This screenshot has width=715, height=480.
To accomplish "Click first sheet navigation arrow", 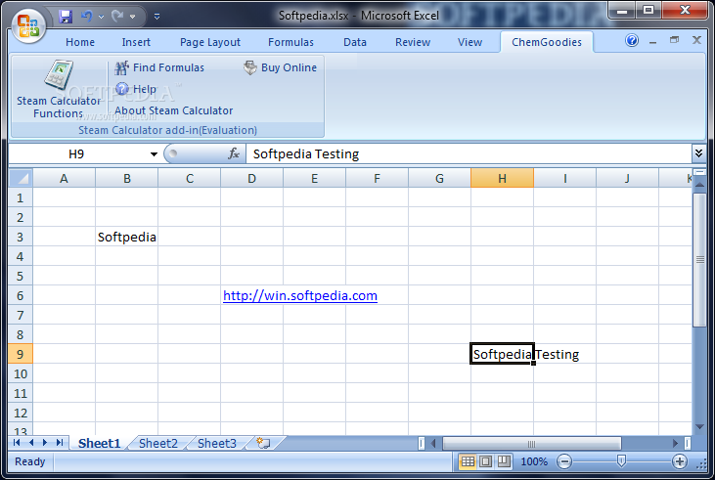I will pyautogui.click(x=17, y=443).
